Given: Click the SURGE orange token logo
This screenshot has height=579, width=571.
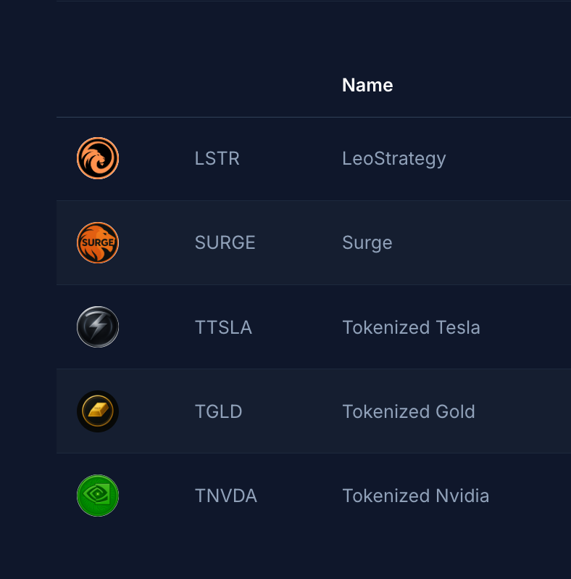Looking at the screenshot, I should tap(98, 242).
